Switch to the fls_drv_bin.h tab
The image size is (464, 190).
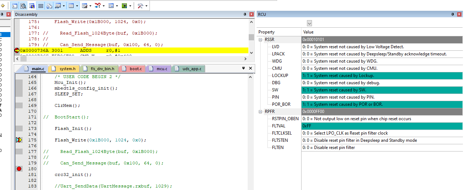(98, 68)
